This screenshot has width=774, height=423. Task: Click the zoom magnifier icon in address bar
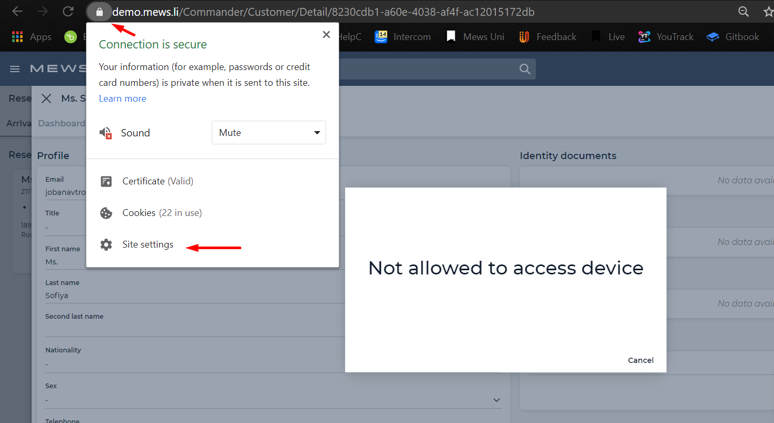click(743, 12)
